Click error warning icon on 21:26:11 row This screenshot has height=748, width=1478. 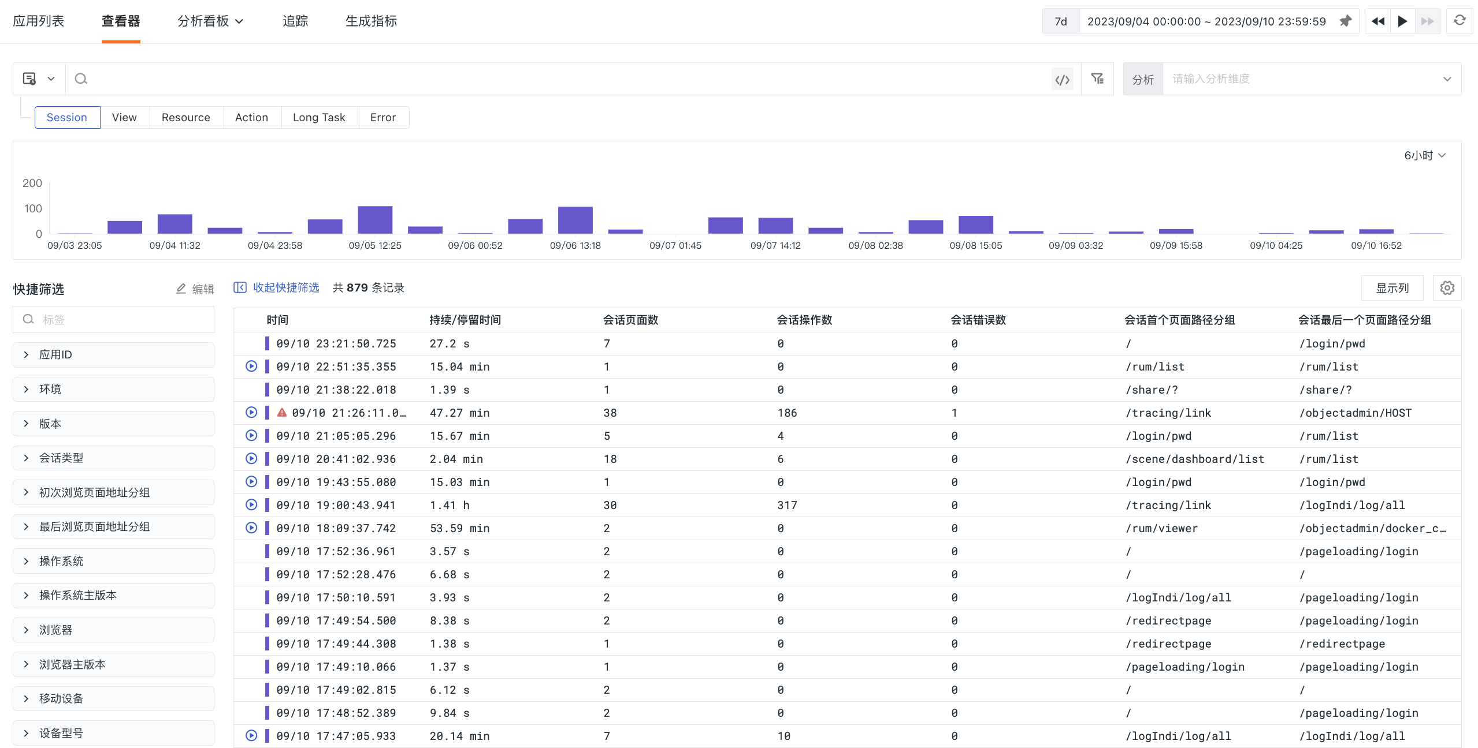[x=282, y=413]
